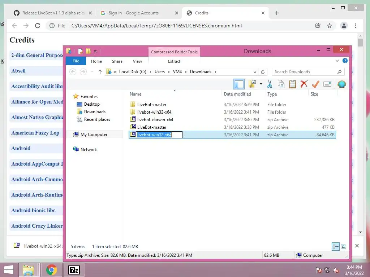
Task: Click the explorer Forward arrow
Action: pos(83,72)
